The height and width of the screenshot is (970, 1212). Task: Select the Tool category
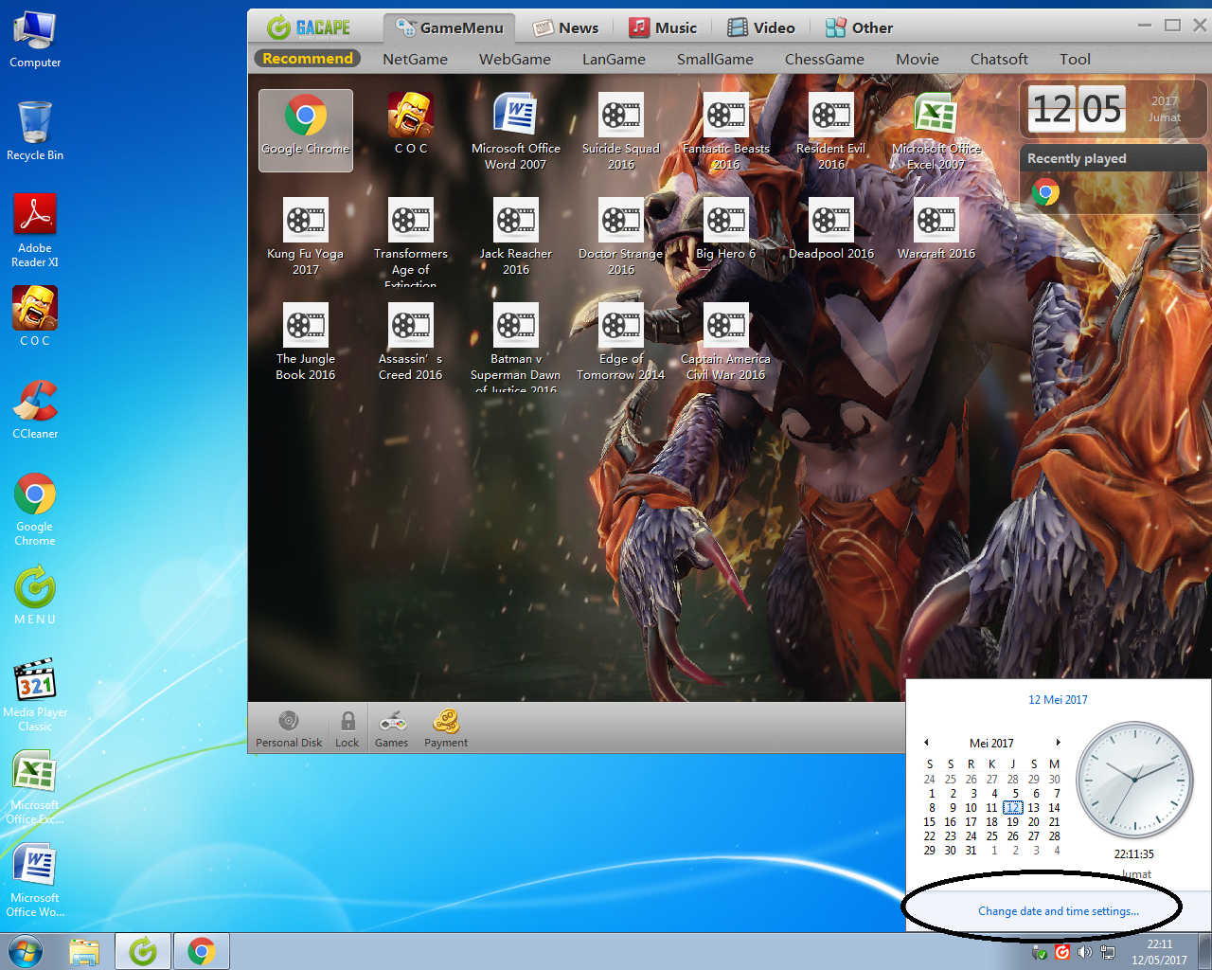[x=1075, y=59]
